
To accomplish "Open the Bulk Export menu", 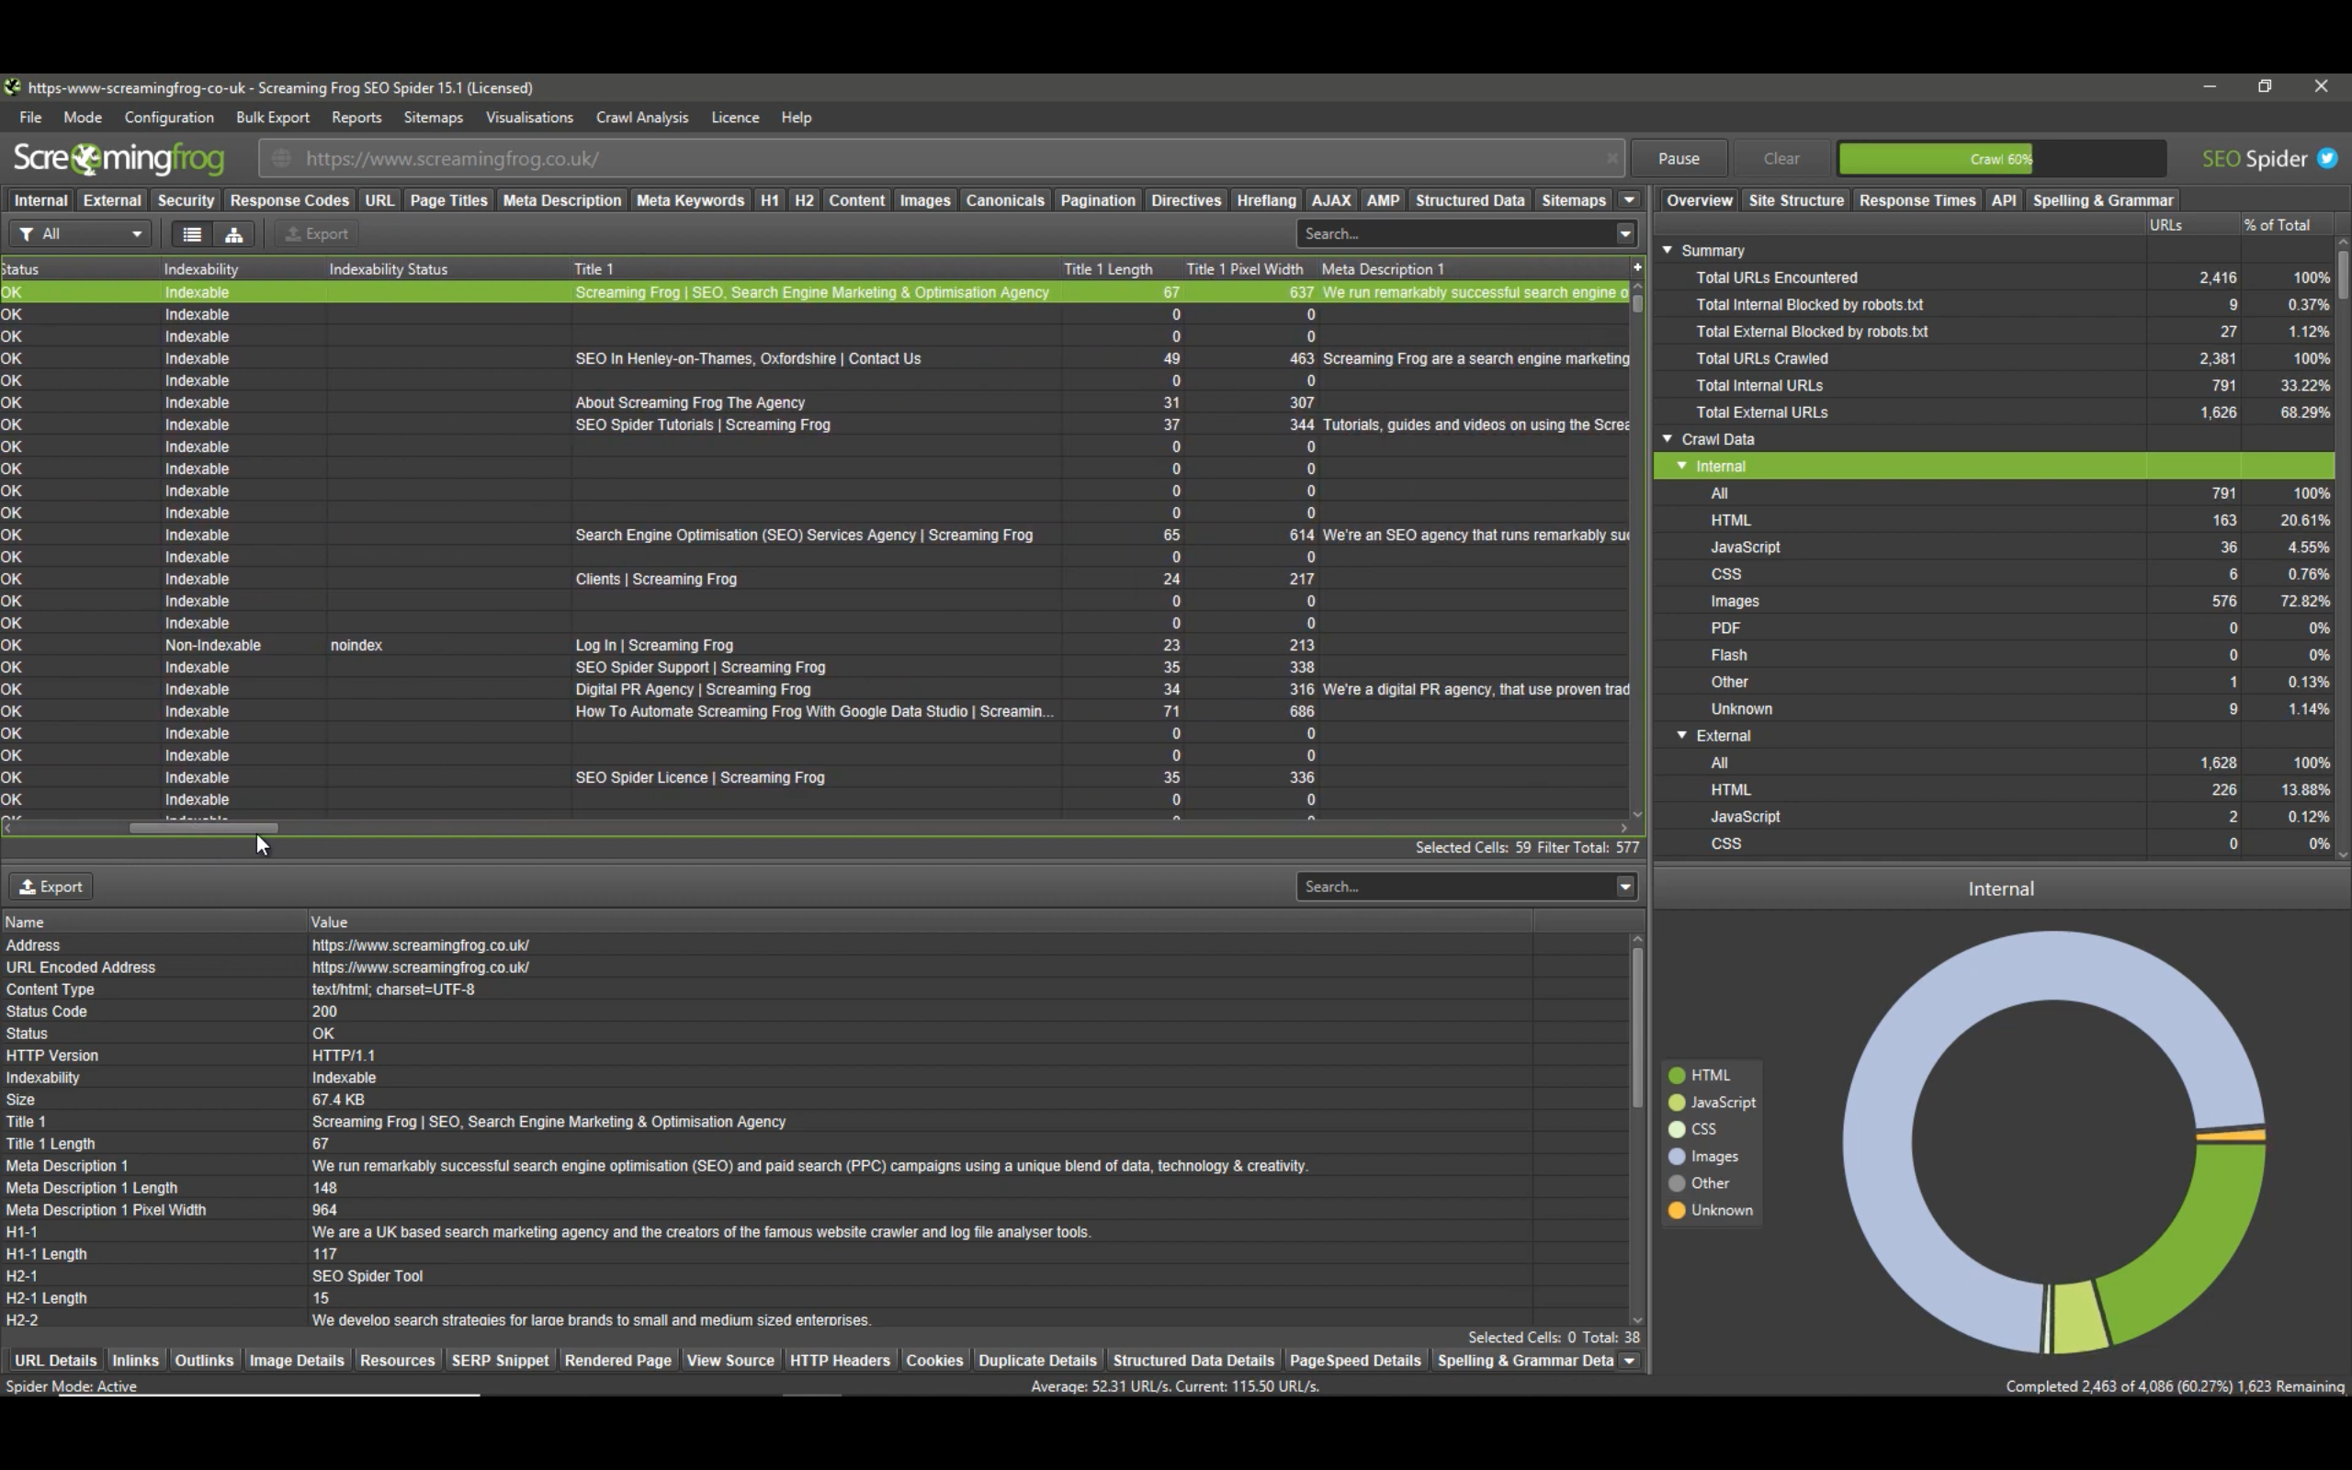I will coord(272,118).
